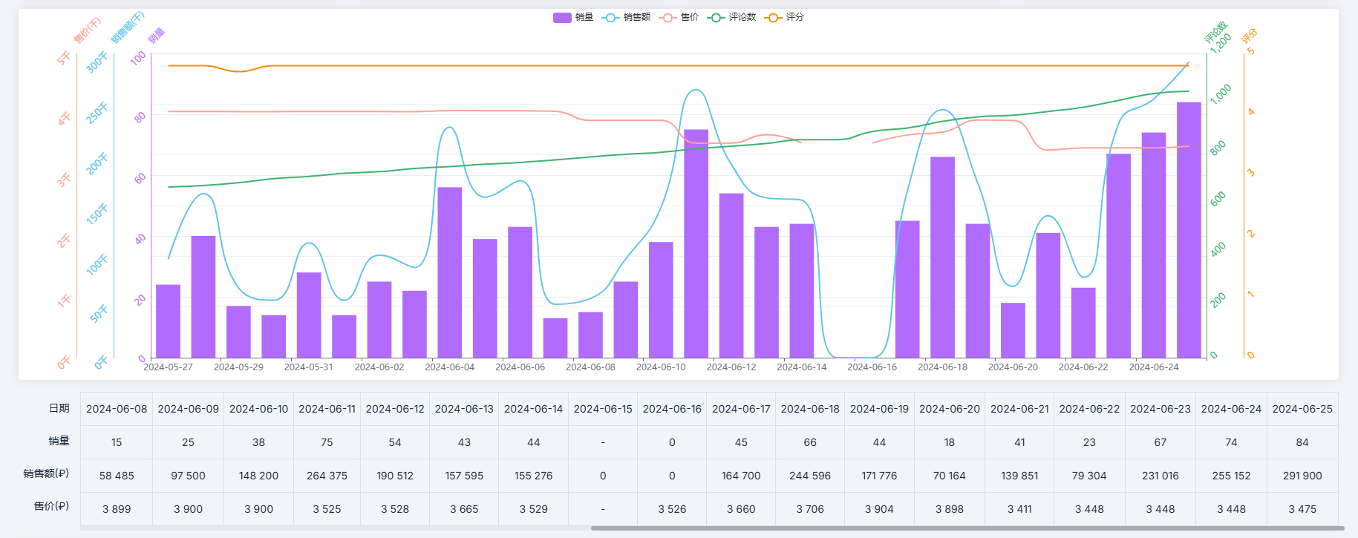1358x538 pixels.
Task: Select the purple bar for 2024-06-11
Action: pos(696,243)
